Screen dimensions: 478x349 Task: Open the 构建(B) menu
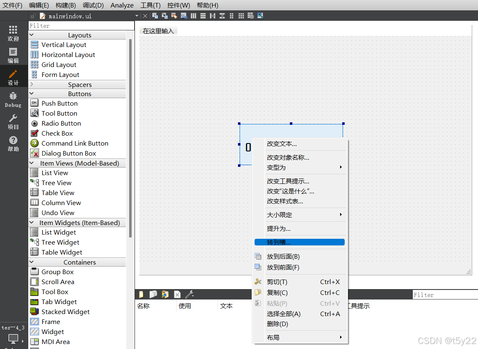(66, 5)
